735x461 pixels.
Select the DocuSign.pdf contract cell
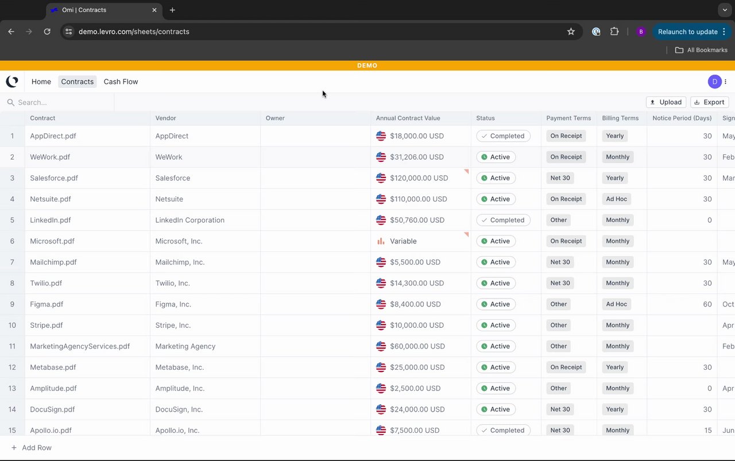[87, 409]
